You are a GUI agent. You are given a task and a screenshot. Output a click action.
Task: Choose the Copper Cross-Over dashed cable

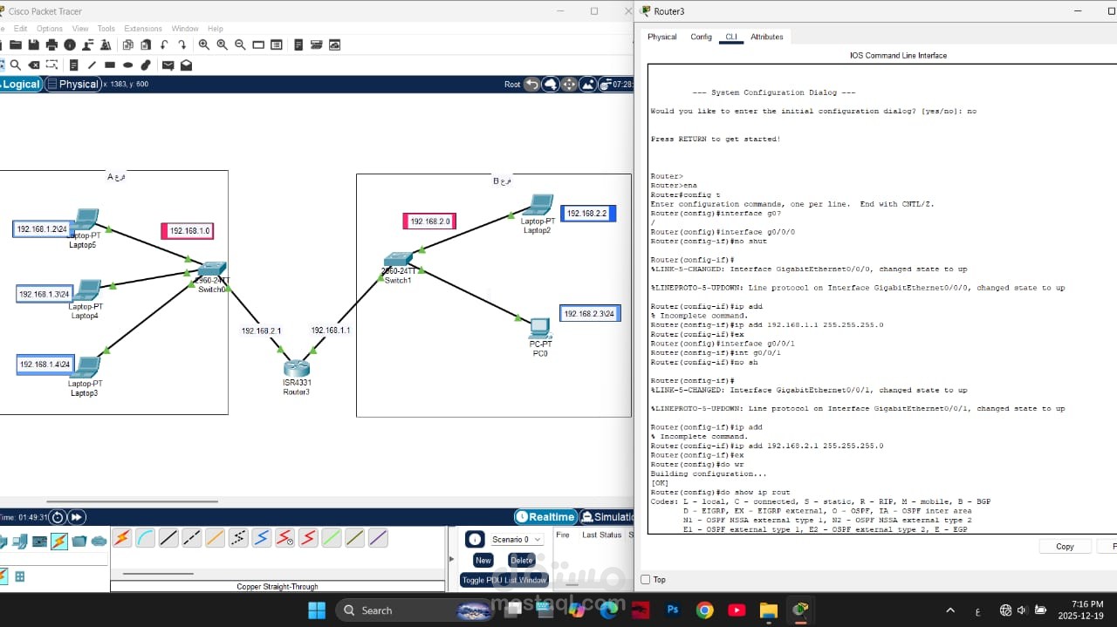(x=192, y=538)
